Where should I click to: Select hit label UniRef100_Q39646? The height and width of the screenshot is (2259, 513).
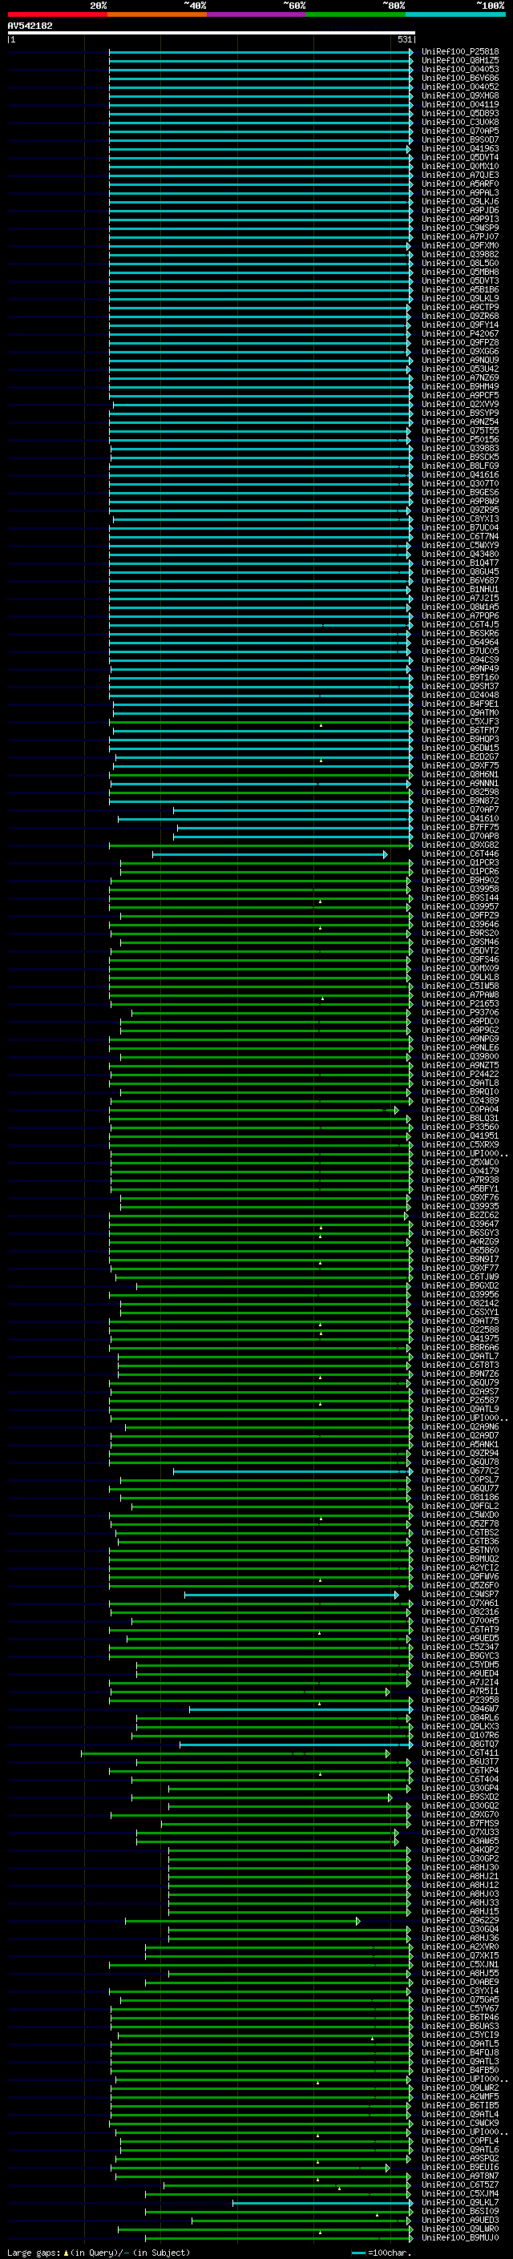tap(460, 924)
